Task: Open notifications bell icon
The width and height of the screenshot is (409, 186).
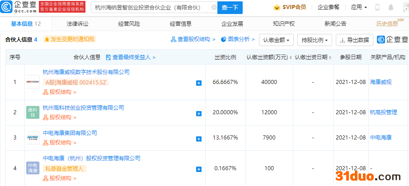Action: [391, 8]
